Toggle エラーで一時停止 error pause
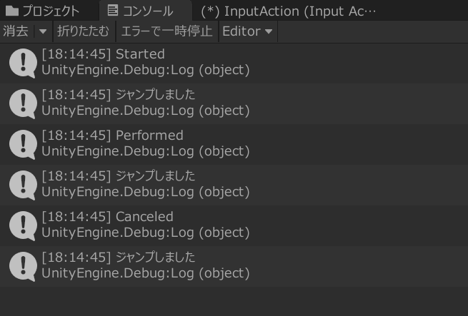 click(x=167, y=31)
